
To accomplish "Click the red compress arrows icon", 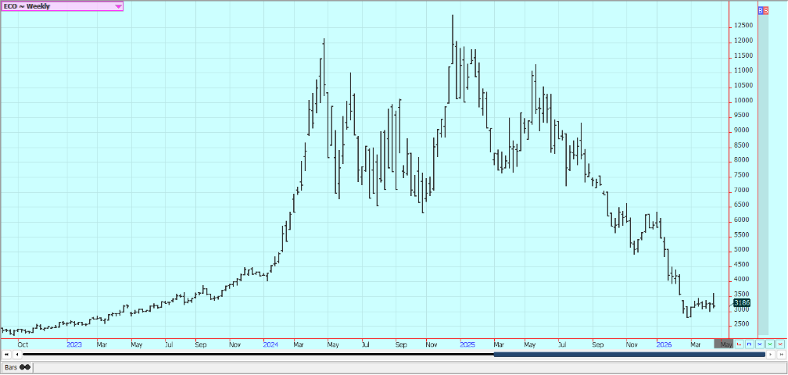I will click(779, 344).
